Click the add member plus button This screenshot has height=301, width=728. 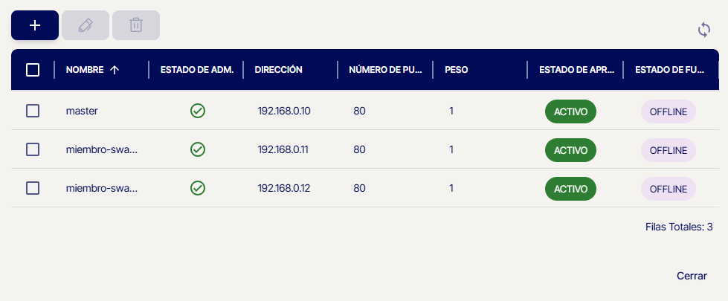tap(34, 25)
